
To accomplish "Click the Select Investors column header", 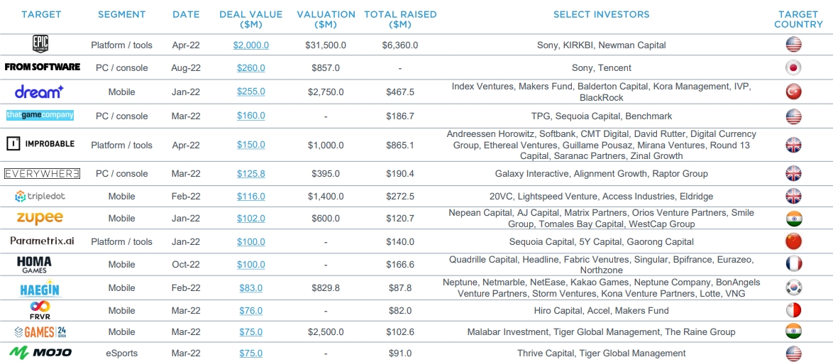I will click(601, 14).
